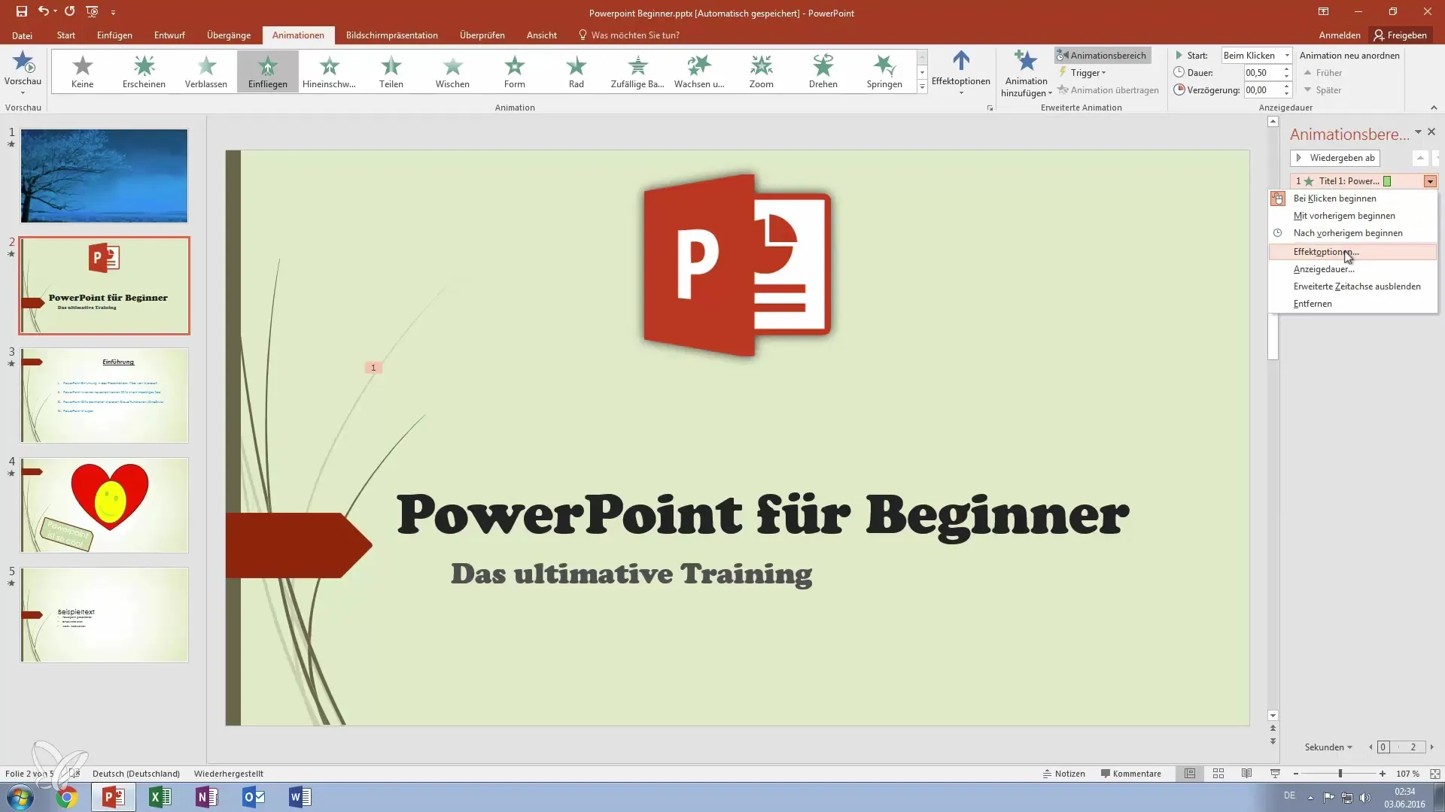Viewport: 1445px width, 812px height.
Task: Select the Keine animation effect
Action: [x=83, y=71]
